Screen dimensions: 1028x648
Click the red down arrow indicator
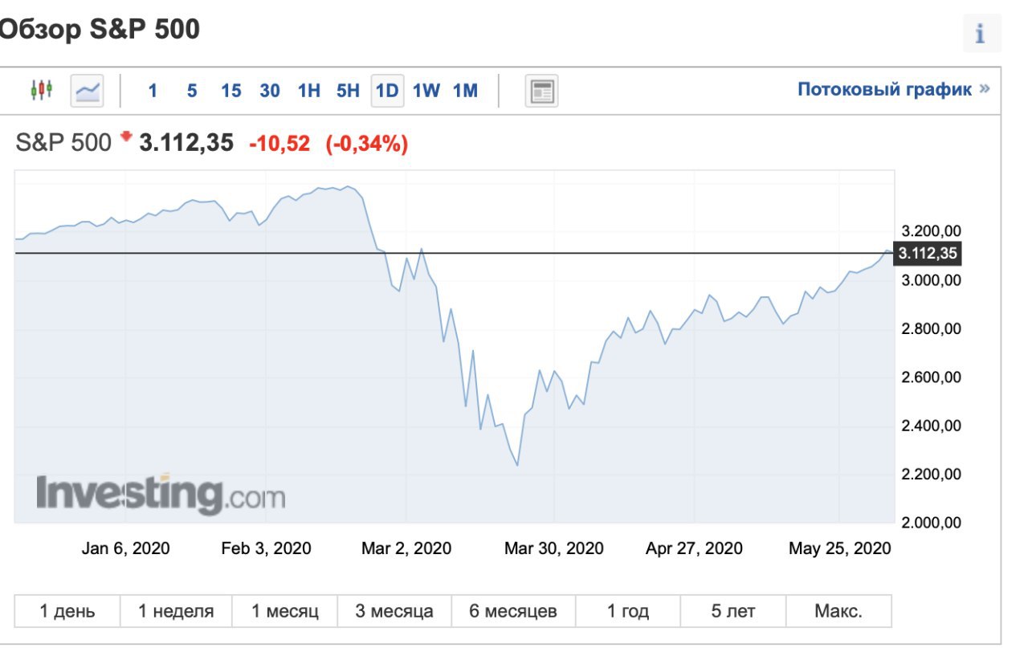(125, 137)
